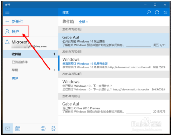The width and height of the screenshot is (172, 136).
Task: Click the search magnifier icon
Action: tap(149, 12)
